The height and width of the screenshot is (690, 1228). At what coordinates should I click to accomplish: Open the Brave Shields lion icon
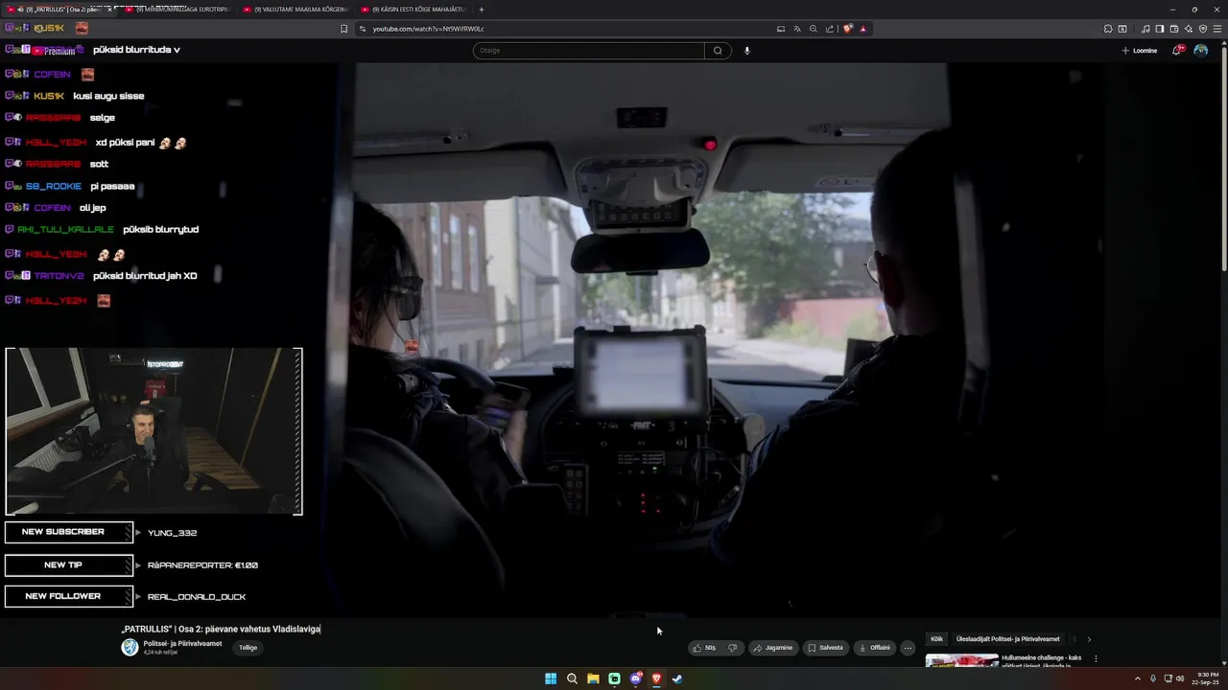[x=848, y=29]
